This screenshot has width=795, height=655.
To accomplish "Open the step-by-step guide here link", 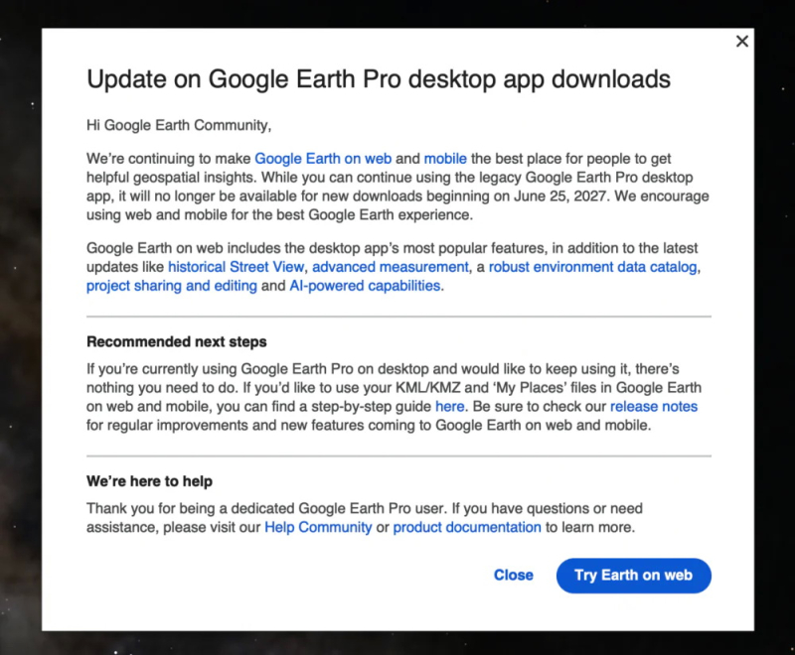I will (450, 407).
